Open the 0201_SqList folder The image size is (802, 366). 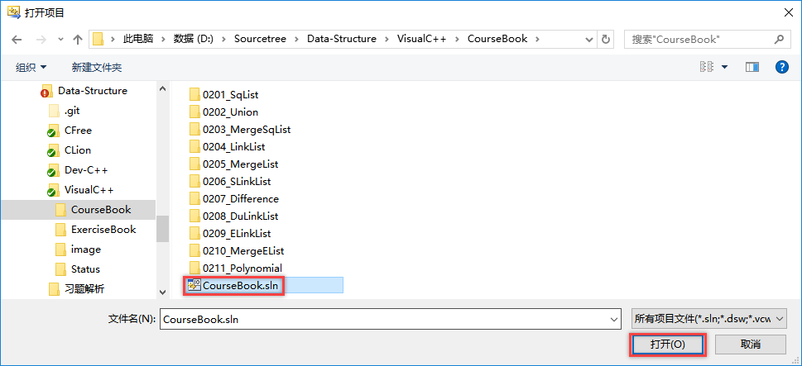(230, 94)
